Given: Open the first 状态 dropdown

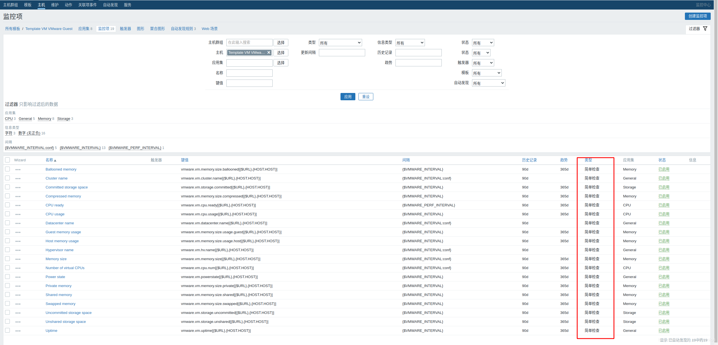Looking at the screenshot, I should pyautogui.click(x=483, y=43).
